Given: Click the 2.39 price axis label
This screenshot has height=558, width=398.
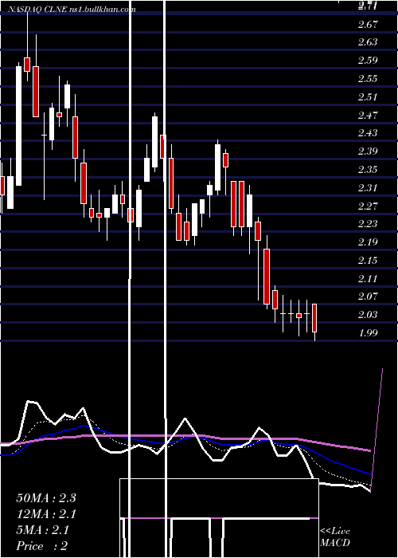Looking at the screenshot, I should tap(368, 151).
